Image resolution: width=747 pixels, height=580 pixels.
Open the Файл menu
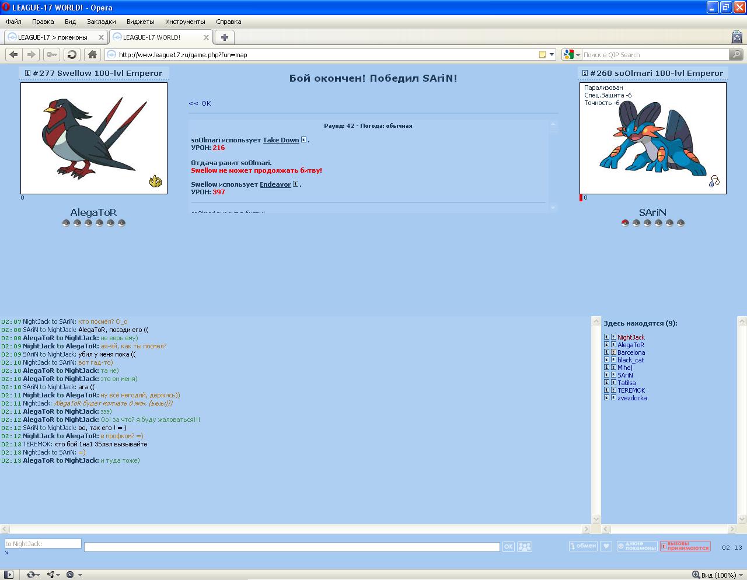(13, 22)
